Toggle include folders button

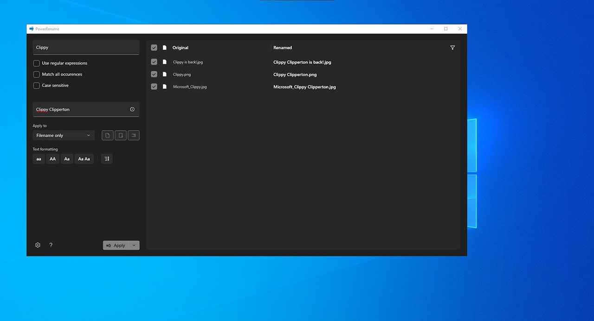121,135
